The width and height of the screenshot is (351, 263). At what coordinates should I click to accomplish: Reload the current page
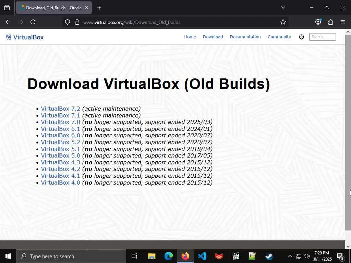(x=33, y=22)
